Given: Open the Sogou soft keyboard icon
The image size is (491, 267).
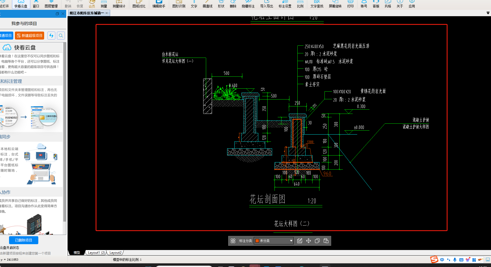Looking at the screenshot, I should (x=461, y=260).
